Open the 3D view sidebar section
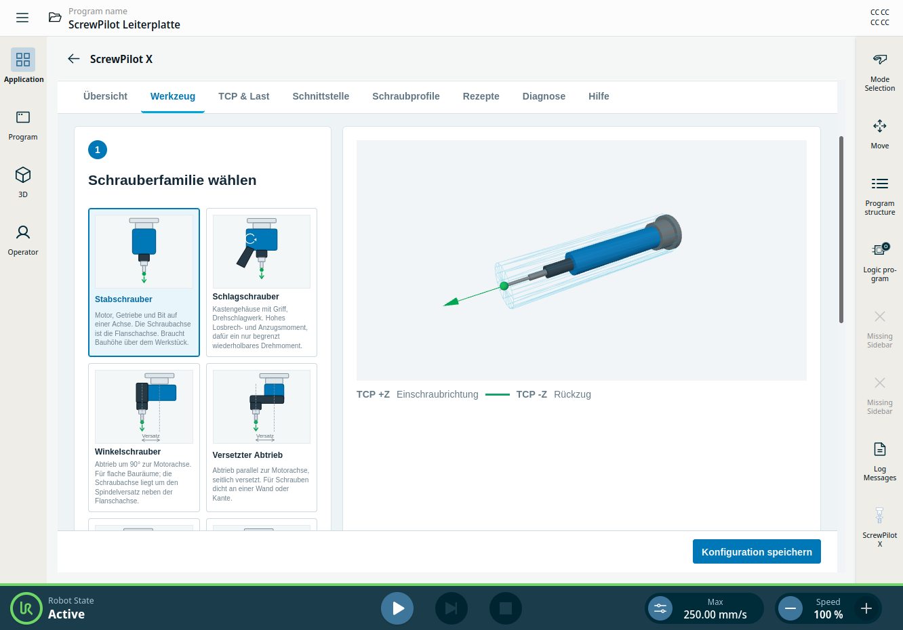 (23, 182)
